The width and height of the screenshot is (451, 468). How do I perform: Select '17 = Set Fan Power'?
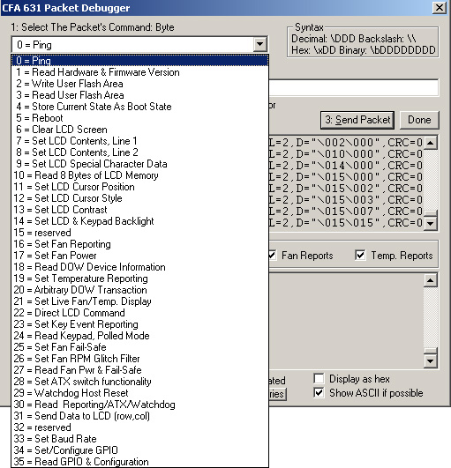(x=139, y=256)
